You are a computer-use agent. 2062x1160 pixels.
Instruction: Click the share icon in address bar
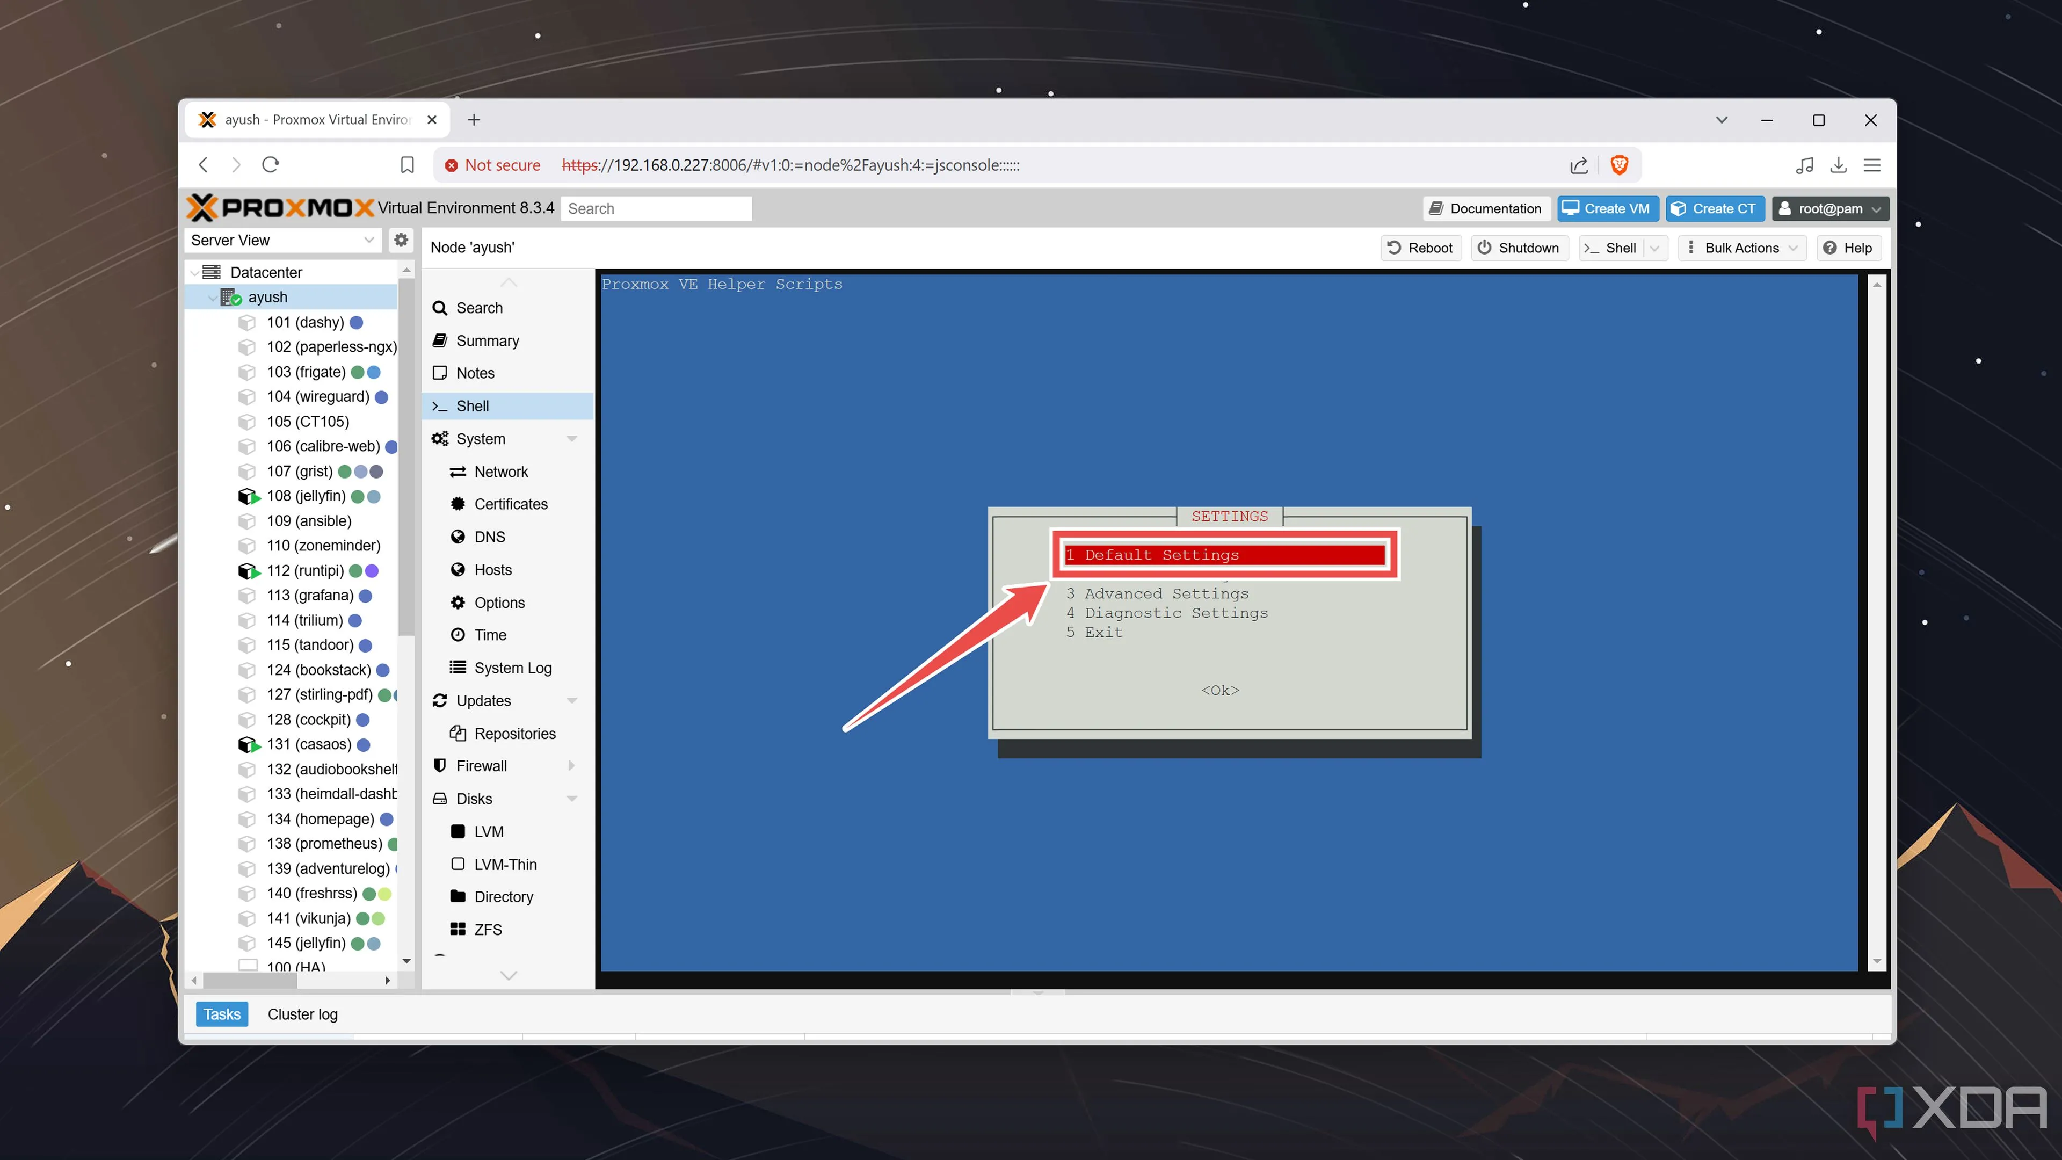click(1579, 165)
